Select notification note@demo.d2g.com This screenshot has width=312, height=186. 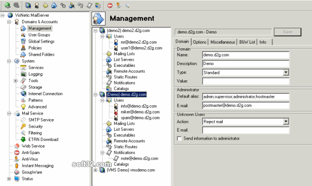click(139, 159)
